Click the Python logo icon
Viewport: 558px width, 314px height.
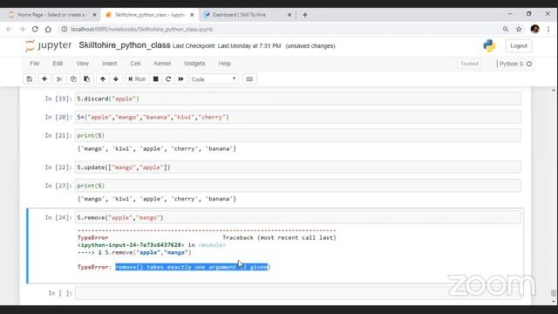pos(489,45)
